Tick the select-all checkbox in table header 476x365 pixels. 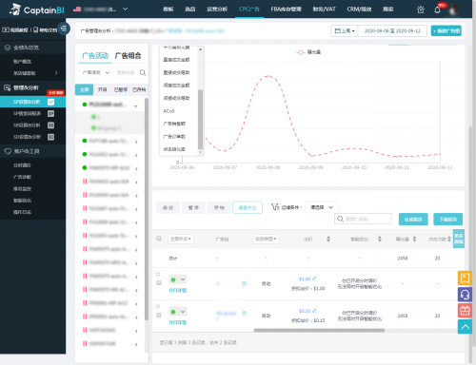[x=159, y=239]
